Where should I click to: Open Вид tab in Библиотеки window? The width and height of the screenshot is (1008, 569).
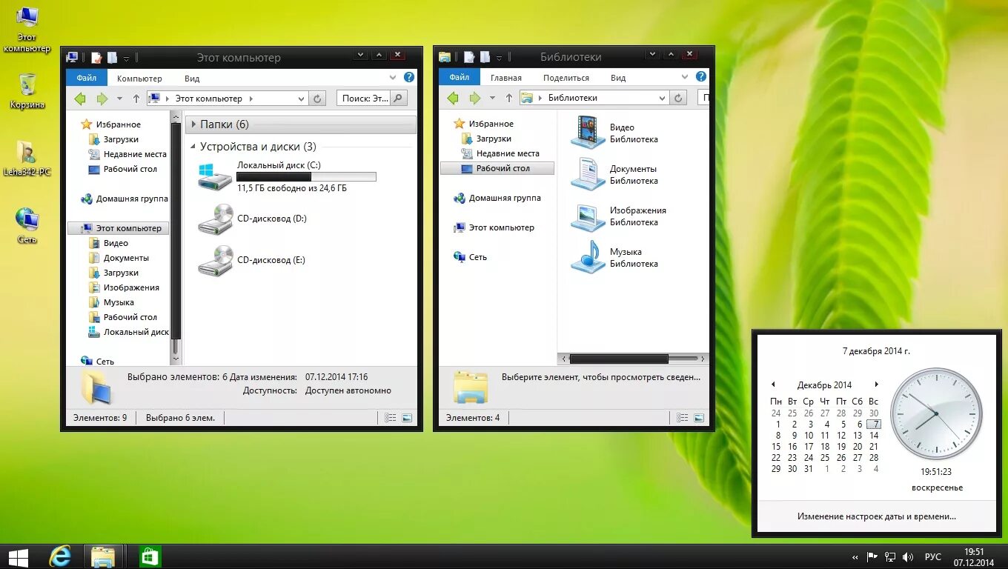618,77
